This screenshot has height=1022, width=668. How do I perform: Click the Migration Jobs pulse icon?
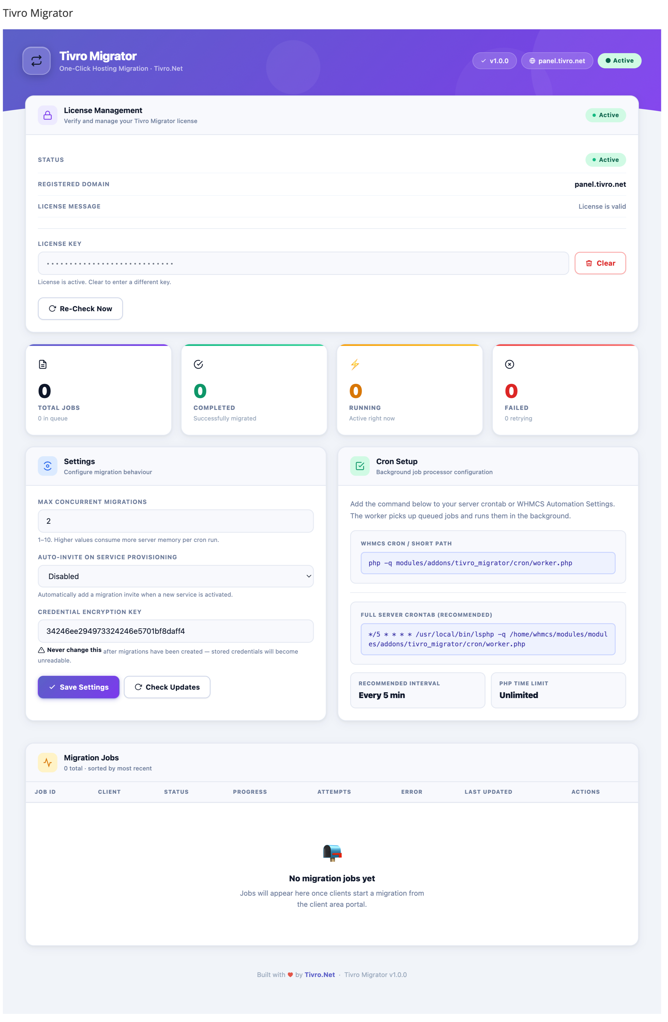pos(48,762)
